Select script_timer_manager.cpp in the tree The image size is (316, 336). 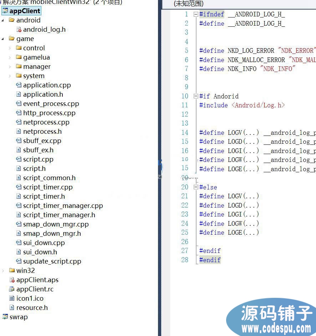[x=63, y=206]
